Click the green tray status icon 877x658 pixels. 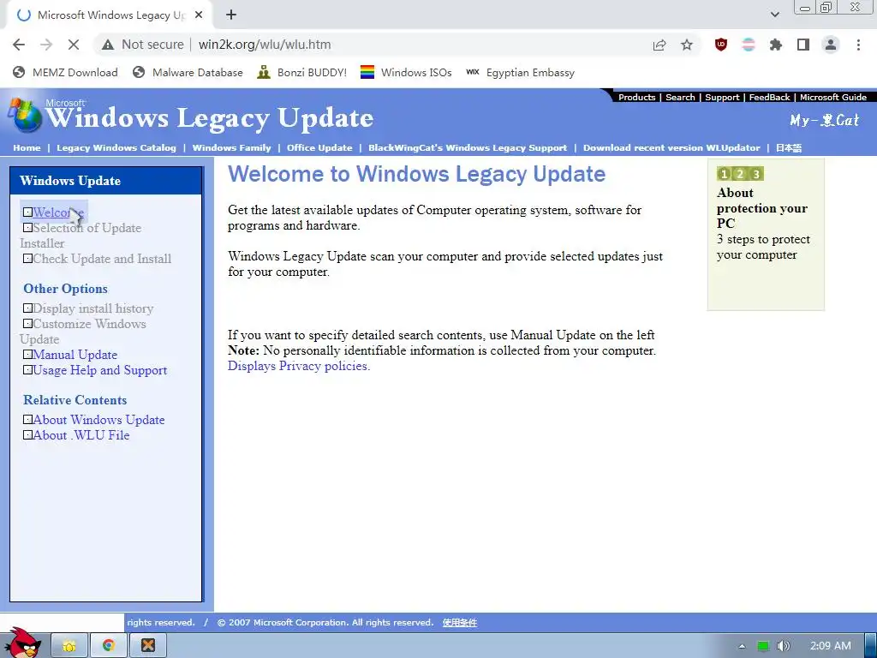tap(762, 646)
